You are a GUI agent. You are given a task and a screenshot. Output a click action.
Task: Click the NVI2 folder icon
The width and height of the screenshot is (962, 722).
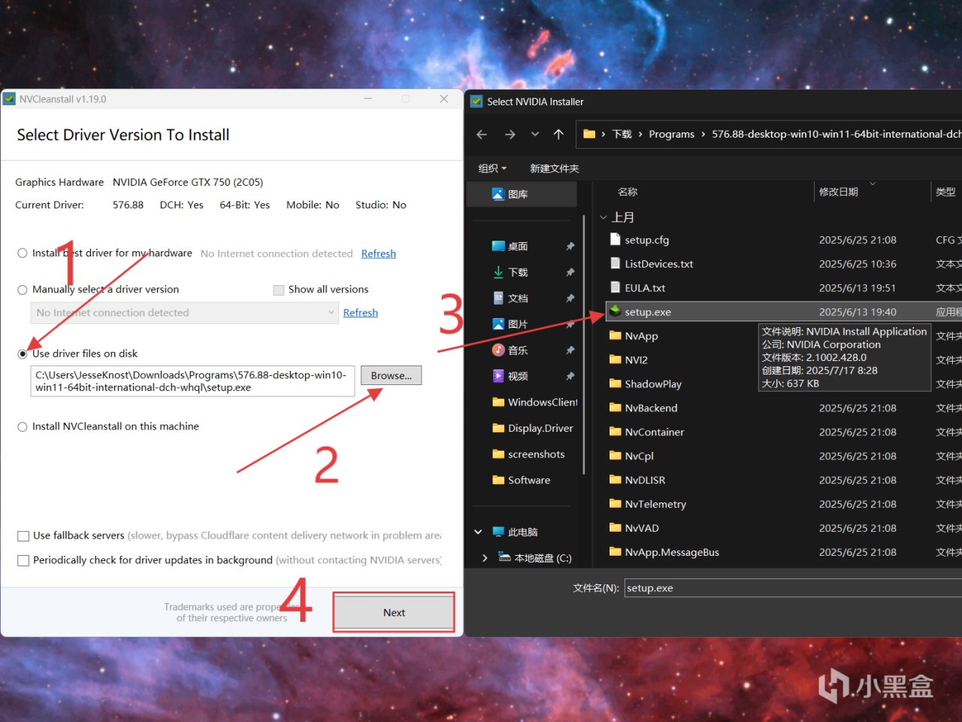click(x=615, y=359)
